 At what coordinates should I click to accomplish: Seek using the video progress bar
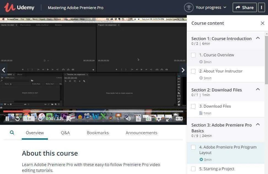click(93, 111)
